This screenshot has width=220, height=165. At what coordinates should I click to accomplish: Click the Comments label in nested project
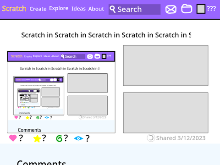coord(29,130)
